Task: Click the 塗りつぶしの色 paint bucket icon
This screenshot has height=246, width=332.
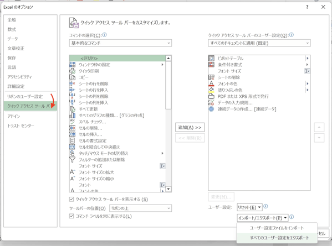Action: pos(211,90)
